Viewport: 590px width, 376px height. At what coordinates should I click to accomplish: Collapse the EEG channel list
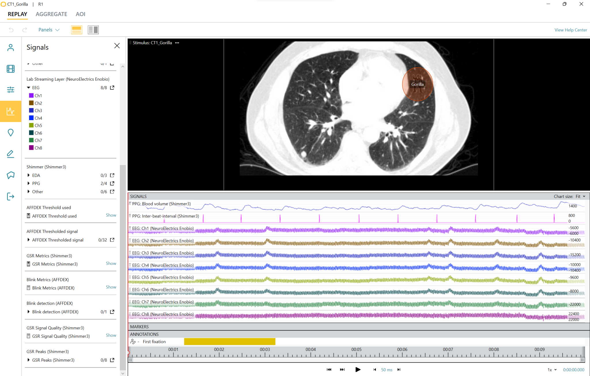pos(29,88)
